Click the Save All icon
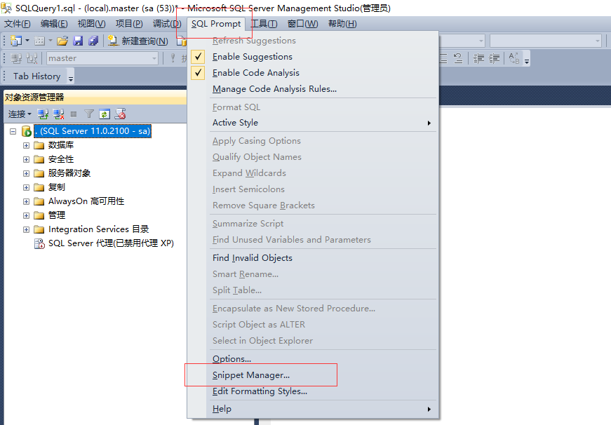 tap(93, 41)
